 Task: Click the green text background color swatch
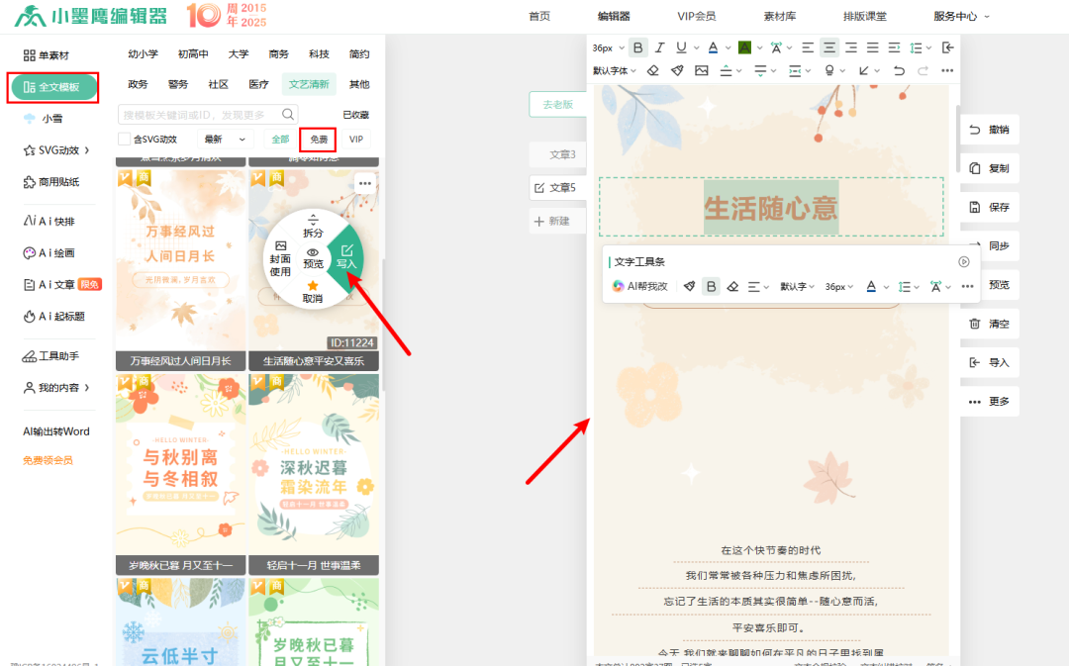(744, 48)
